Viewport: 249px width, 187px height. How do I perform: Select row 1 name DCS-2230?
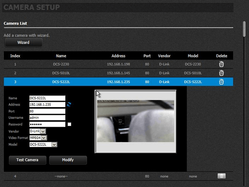pyautogui.click(x=61, y=64)
